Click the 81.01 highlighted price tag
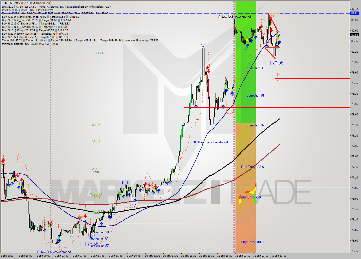The height and width of the screenshot is (259, 361). [355, 13]
